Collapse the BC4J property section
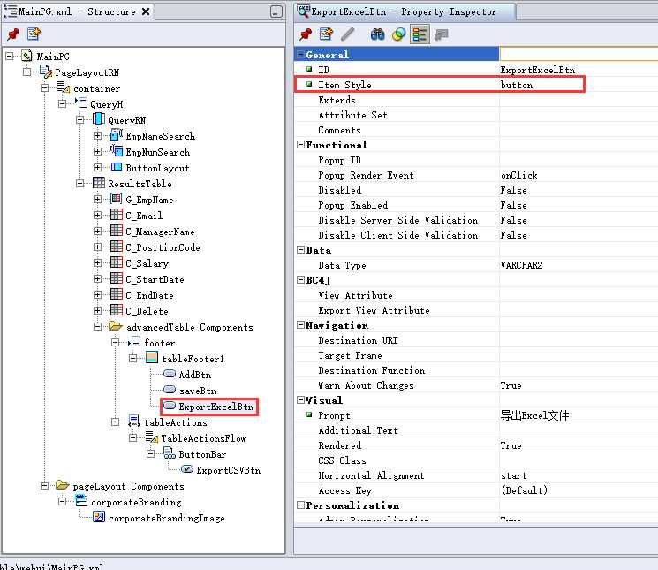The image size is (658, 570). (300, 280)
